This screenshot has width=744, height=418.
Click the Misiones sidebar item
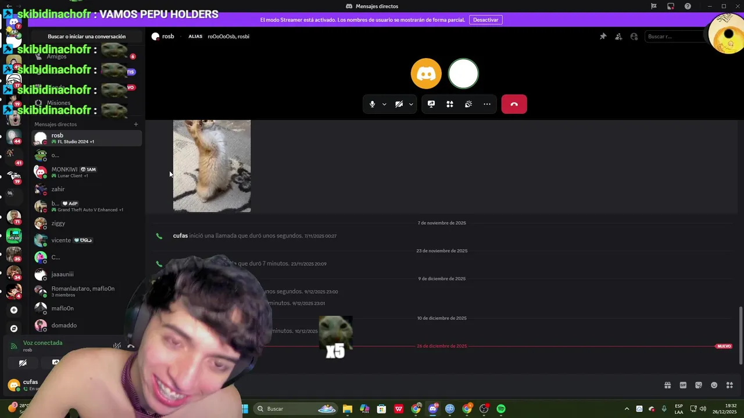(58, 103)
